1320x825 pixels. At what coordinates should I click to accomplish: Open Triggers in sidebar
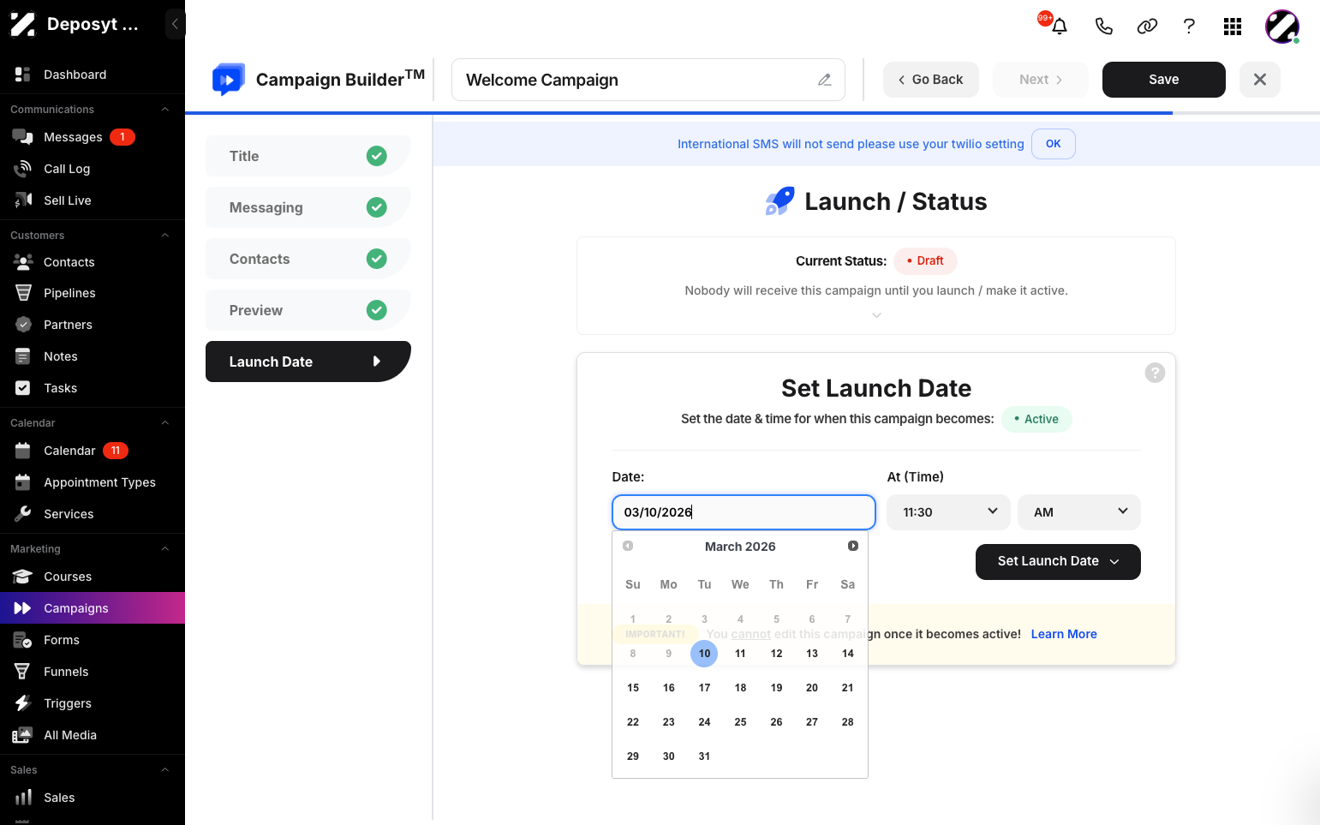(x=93, y=703)
